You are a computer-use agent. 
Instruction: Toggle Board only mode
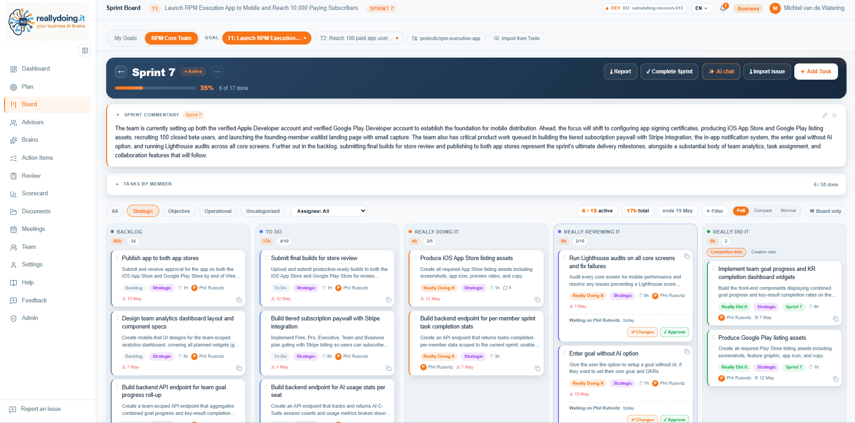coord(825,211)
